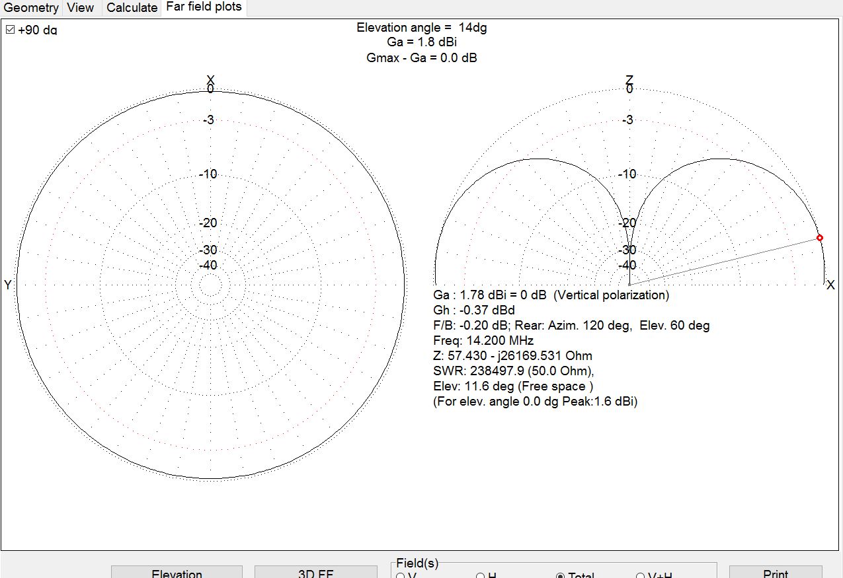Click the center of the azimuth plot
The width and height of the screenshot is (843, 578).
tap(210, 285)
